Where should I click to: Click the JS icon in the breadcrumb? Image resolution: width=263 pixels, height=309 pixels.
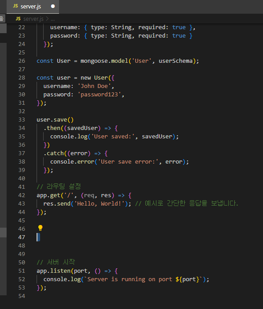(18, 19)
